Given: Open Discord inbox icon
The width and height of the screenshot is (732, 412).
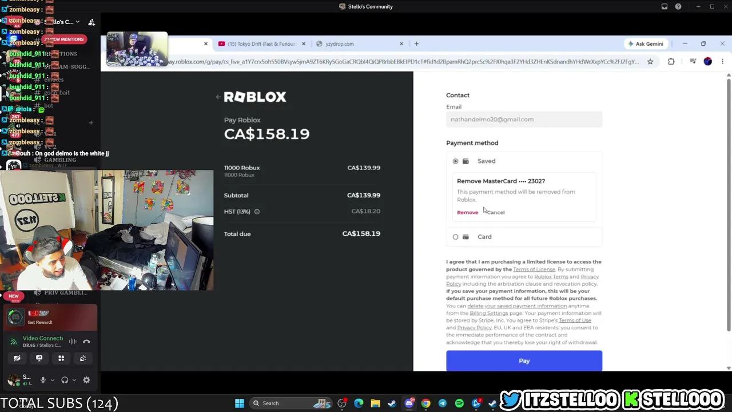Looking at the screenshot, I should click(x=665, y=6).
